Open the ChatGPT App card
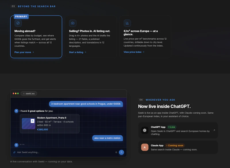This screenshot has width=230, height=168. tap(178, 130)
